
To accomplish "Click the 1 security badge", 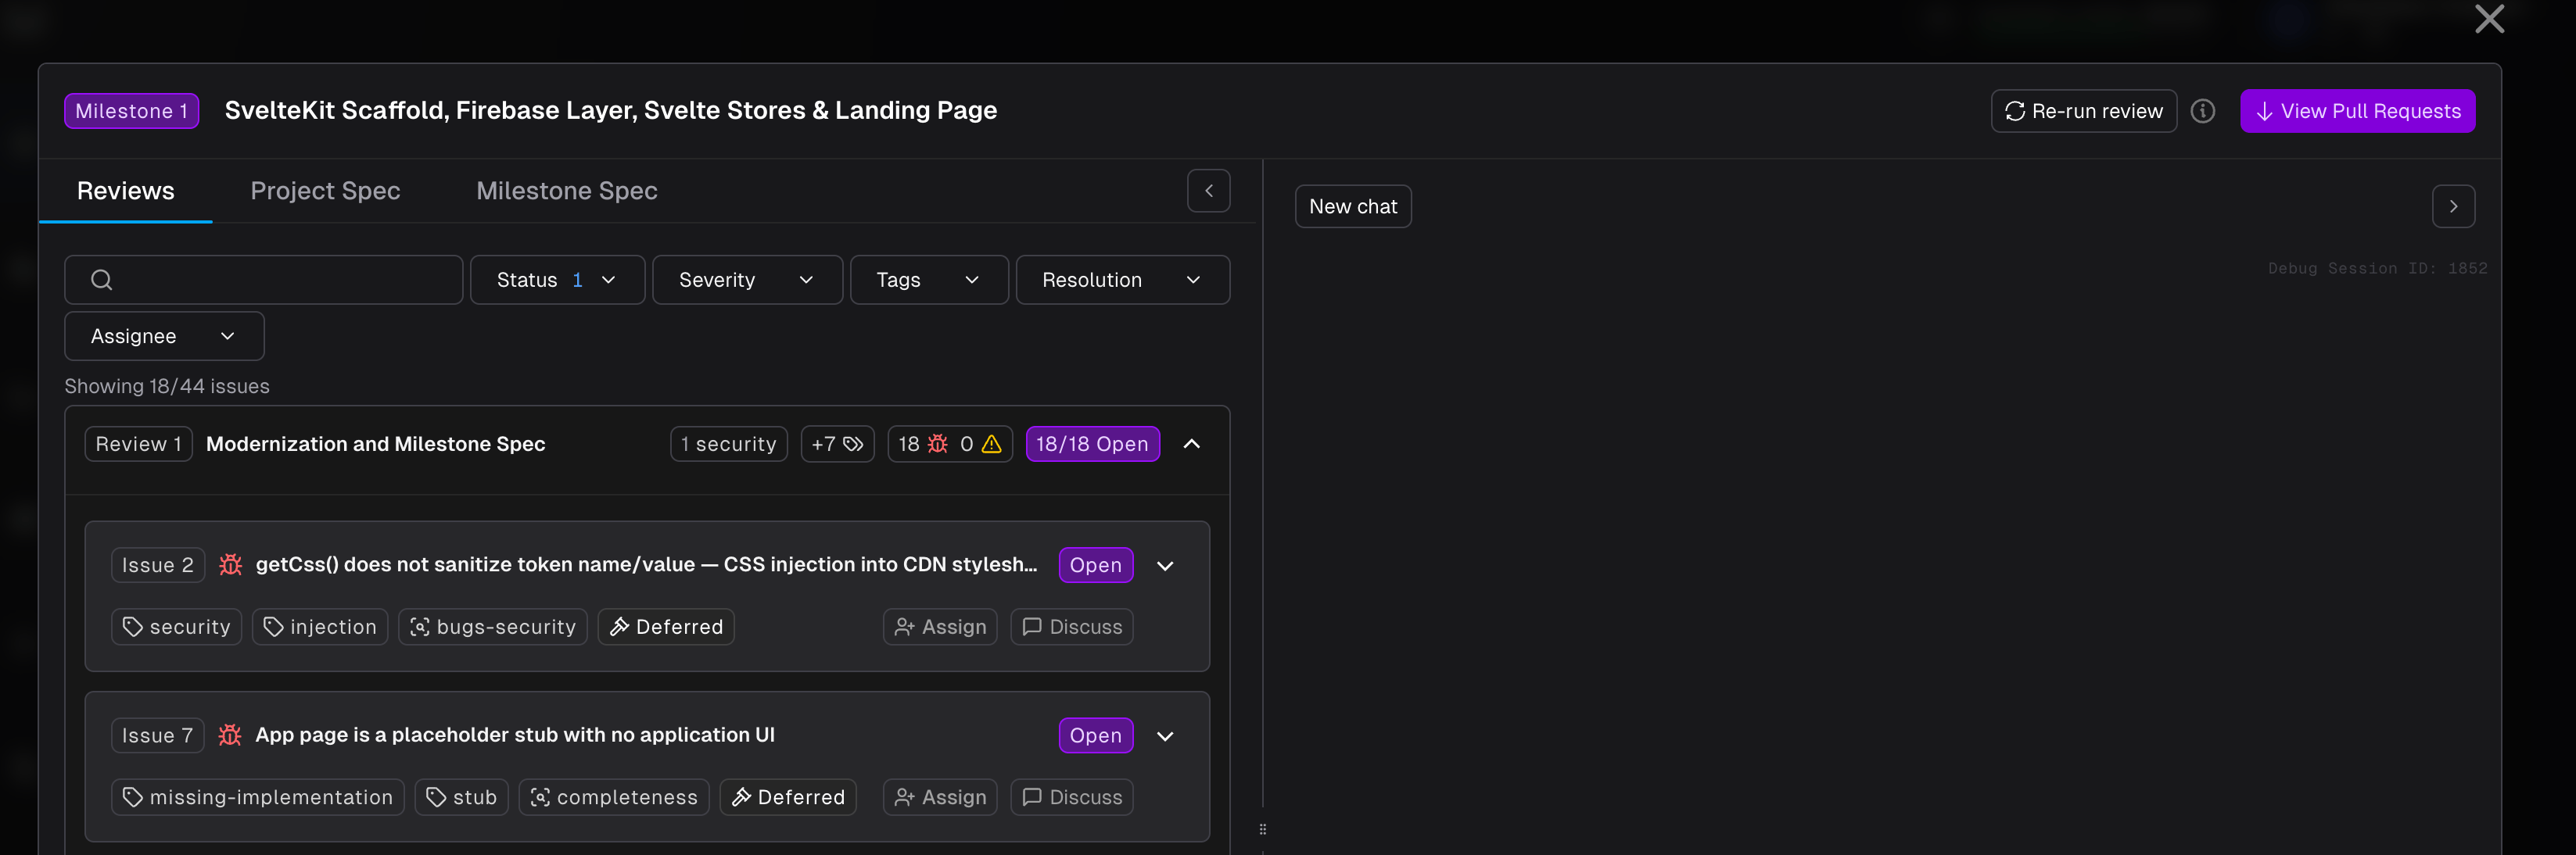I will [x=728, y=445].
